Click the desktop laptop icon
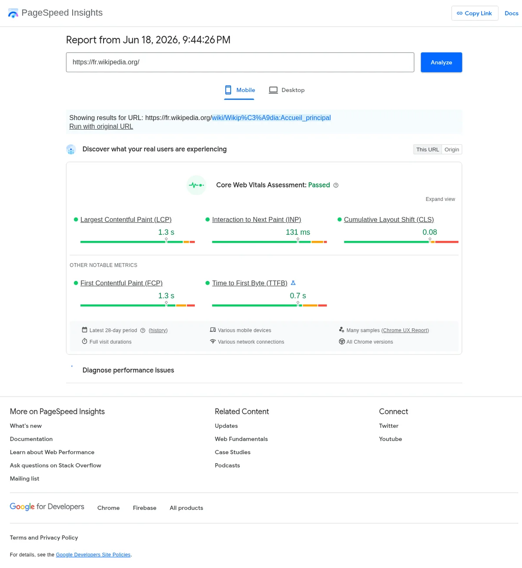The height and width of the screenshot is (568, 522). [x=273, y=90]
